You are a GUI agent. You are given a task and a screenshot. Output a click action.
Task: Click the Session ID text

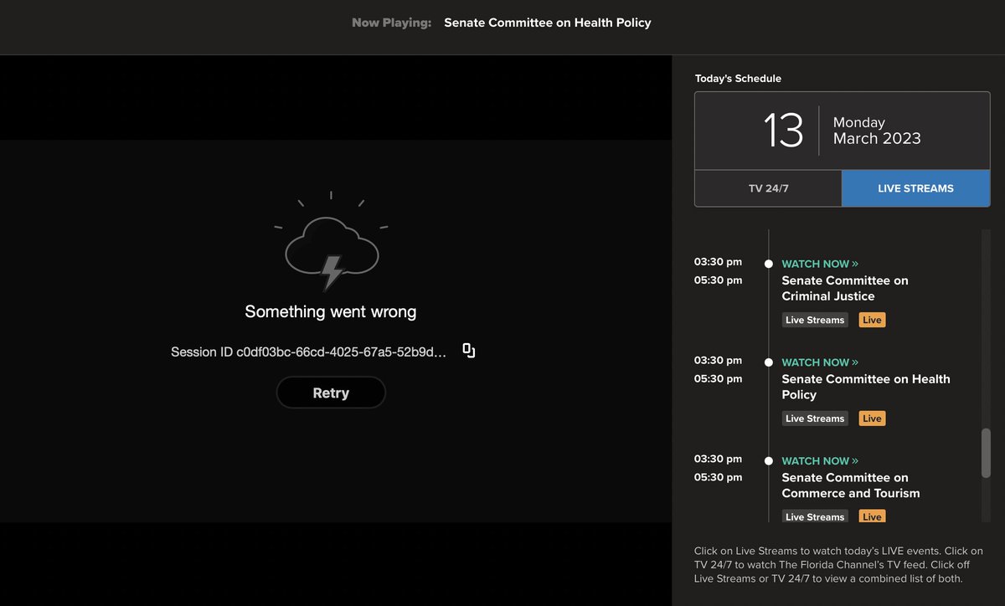pos(308,352)
